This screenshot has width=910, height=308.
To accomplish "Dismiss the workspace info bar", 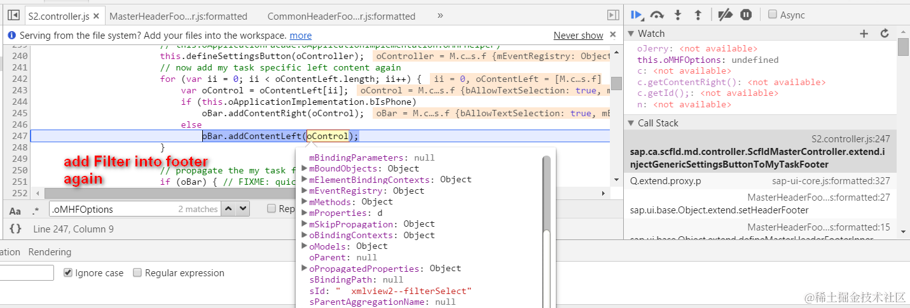I will point(613,35).
